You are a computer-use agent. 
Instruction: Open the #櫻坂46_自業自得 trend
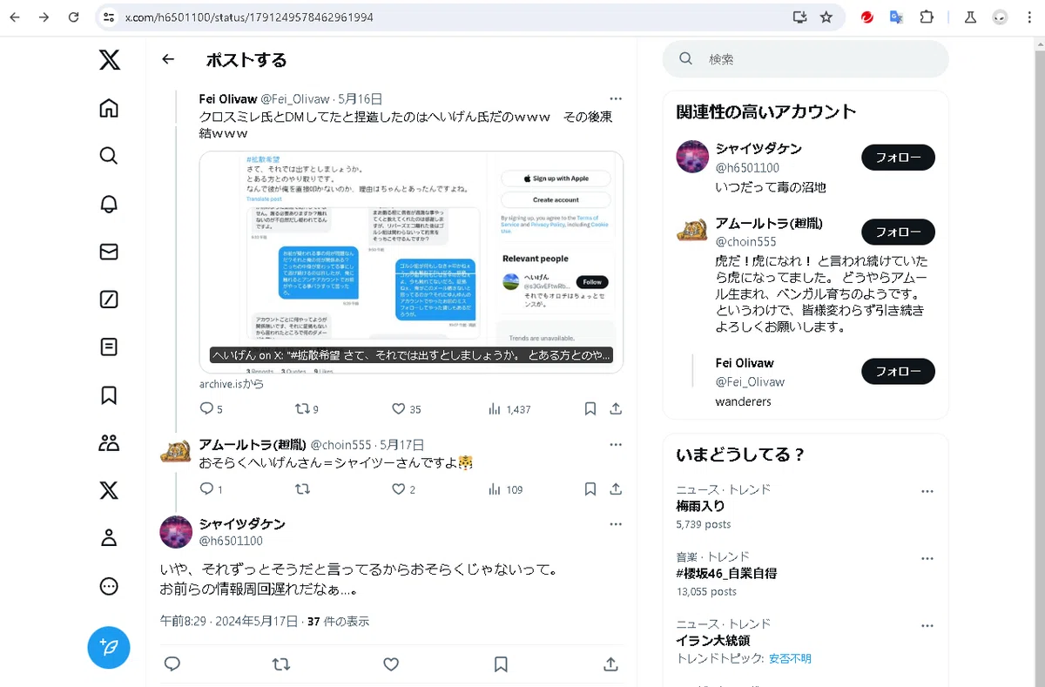click(x=726, y=573)
